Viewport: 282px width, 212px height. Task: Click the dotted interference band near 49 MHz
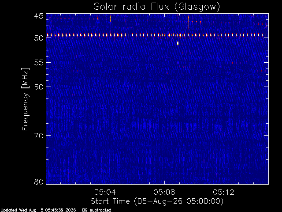157,35
